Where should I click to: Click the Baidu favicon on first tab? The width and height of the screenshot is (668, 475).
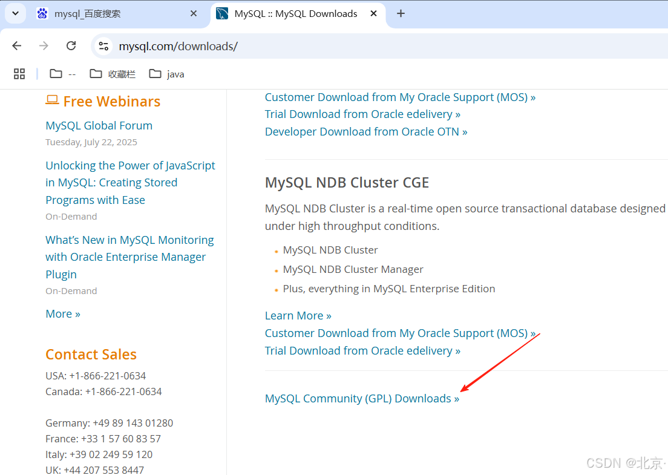point(42,14)
